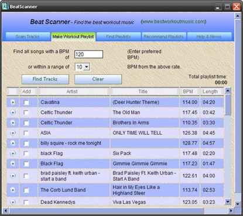Check Add box for Six Pack
This screenshot has width=243, height=216.
[x=26, y=154]
